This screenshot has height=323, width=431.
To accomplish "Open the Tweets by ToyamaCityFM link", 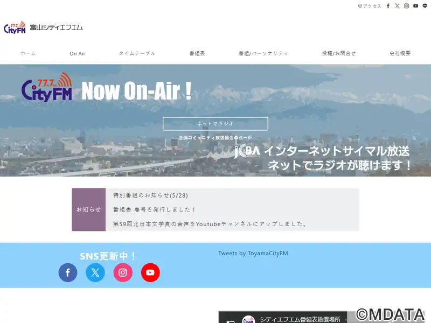I will [253, 253].
